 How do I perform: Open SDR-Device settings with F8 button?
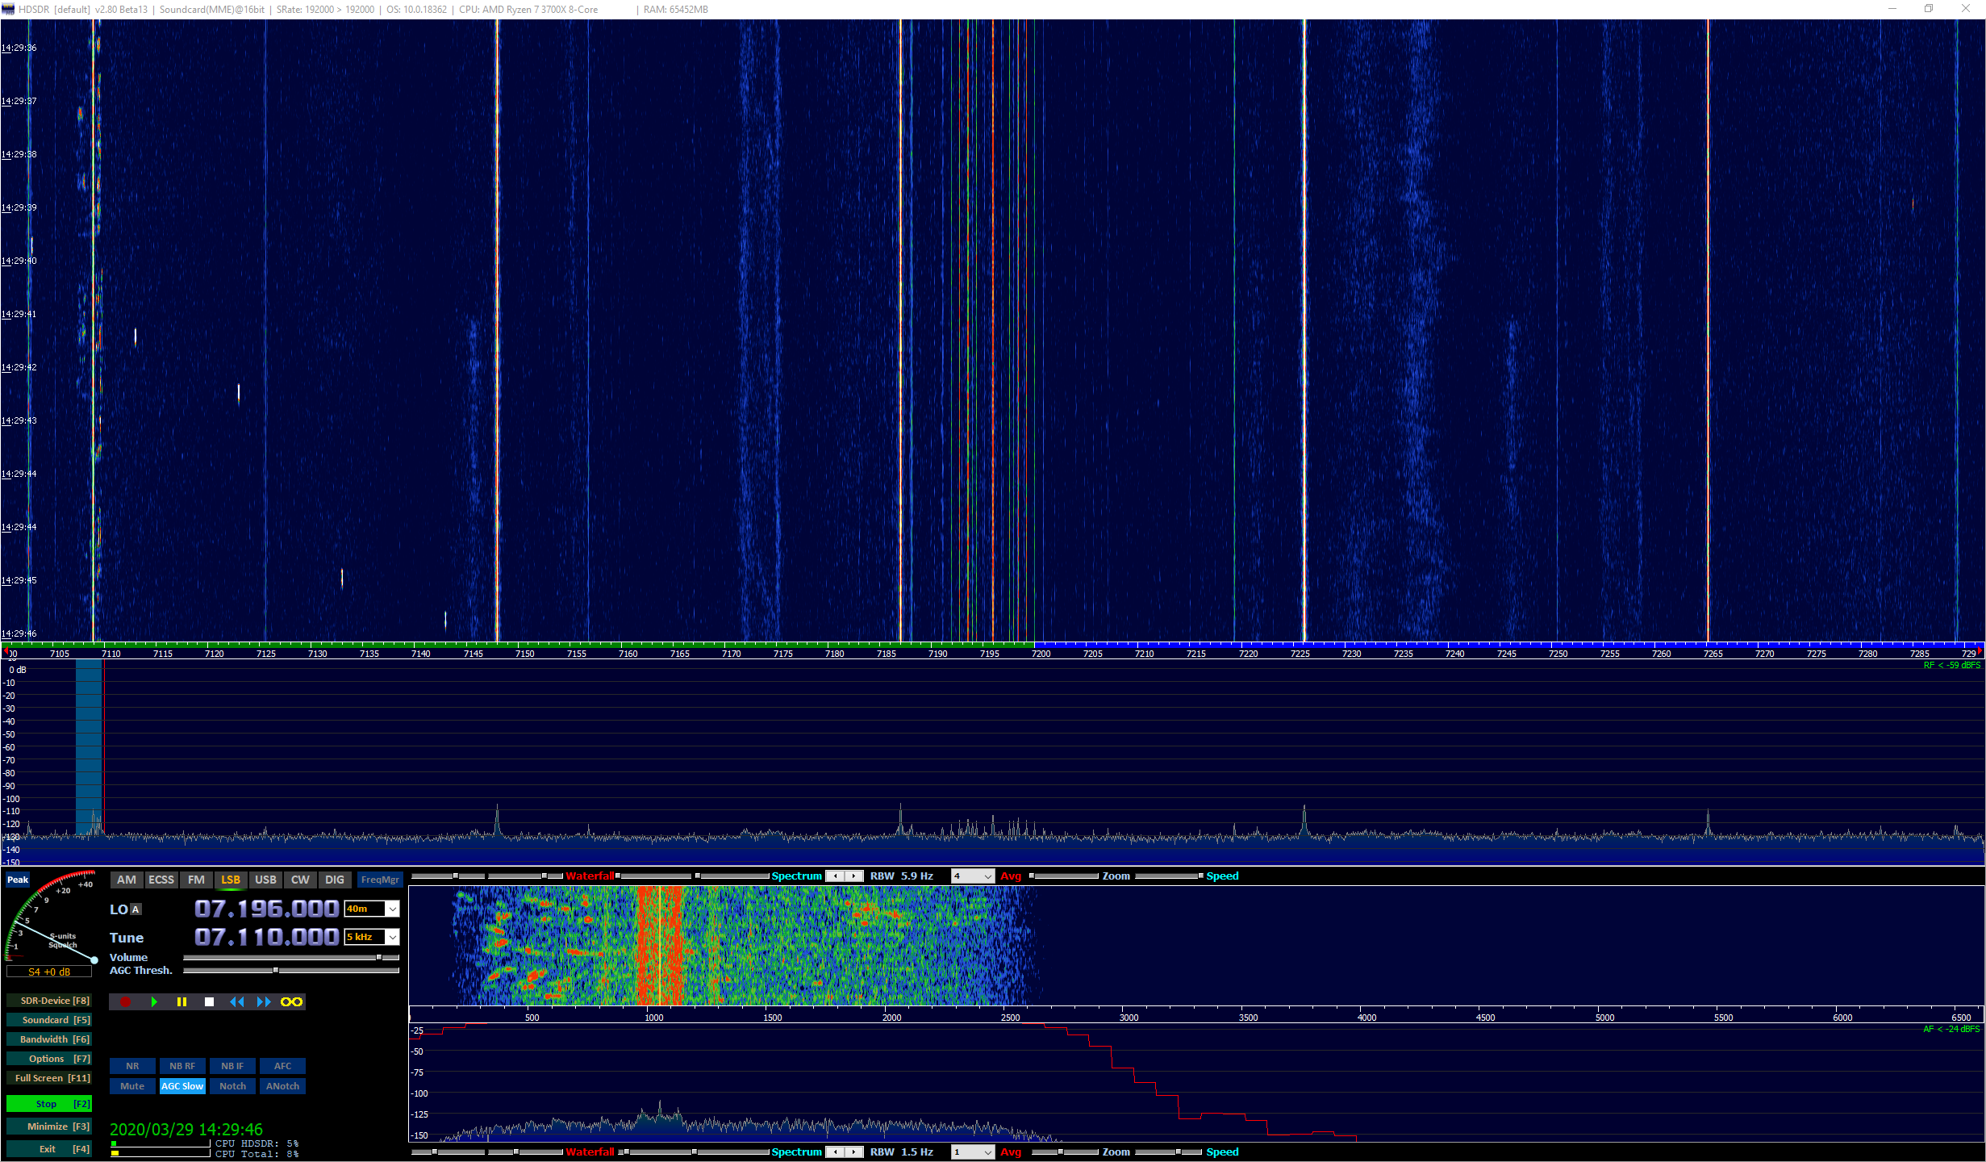pyautogui.click(x=50, y=1000)
